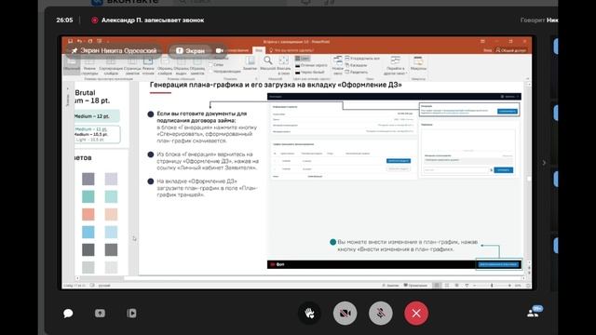The height and width of the screenshot is (335, 596).
Task: Pick the teal color swatch
Action: tap(88, 196)
